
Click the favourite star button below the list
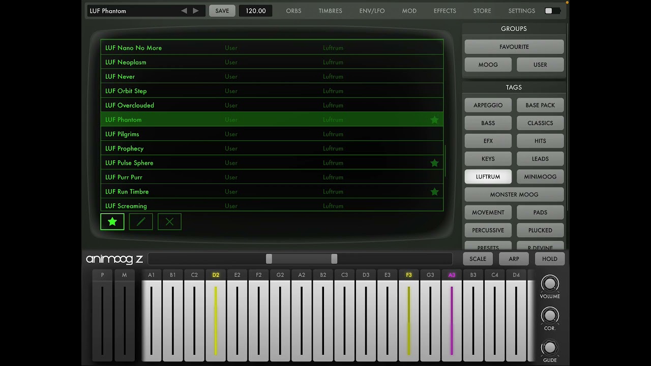[112, 222]
